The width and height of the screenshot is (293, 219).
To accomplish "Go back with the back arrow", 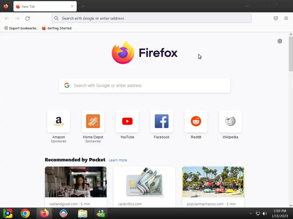I will [7, 19].
